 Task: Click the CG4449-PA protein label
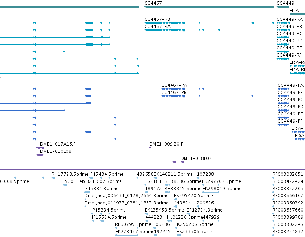coord(291,85)
